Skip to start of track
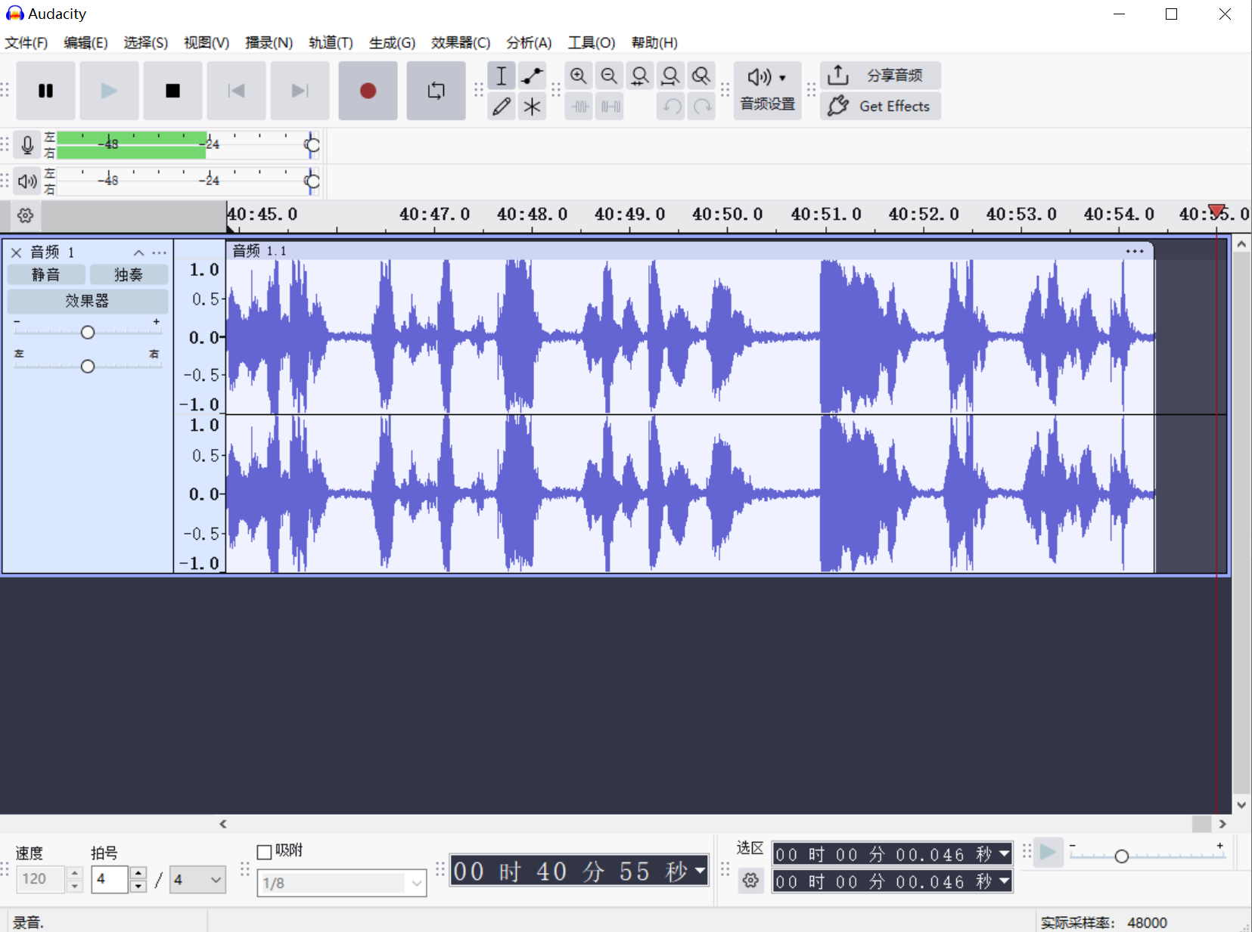Viewport: 1252px width, 932px height. pyautogui.click(x=236, y=91)
